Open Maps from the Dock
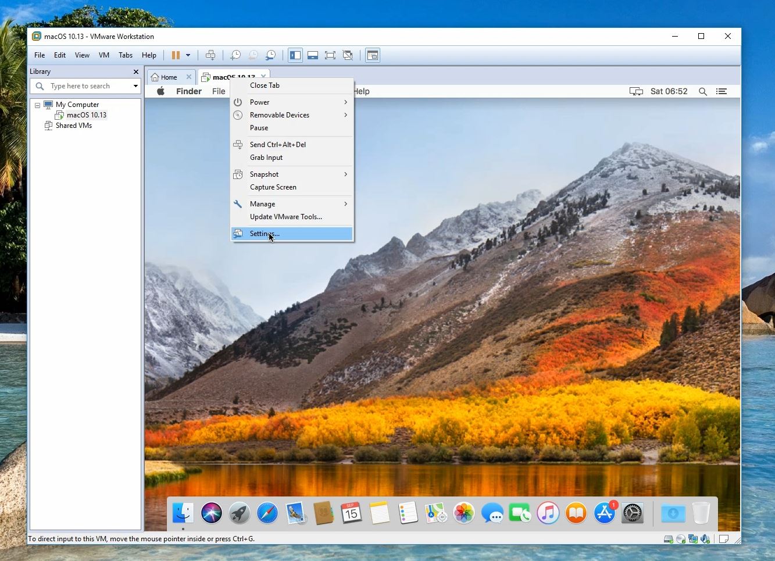 [435, 513]
